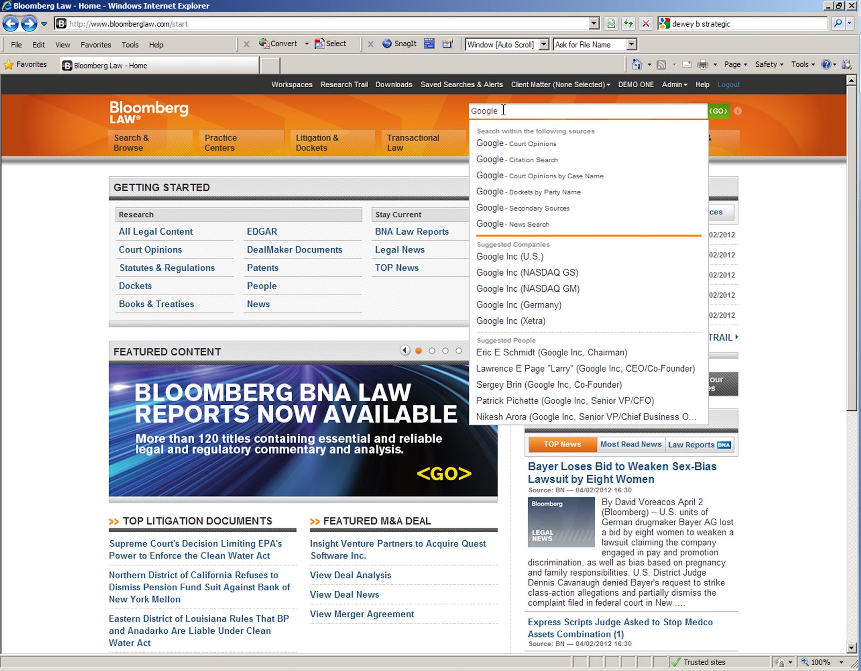Click the Print icon in the command bar
Image resolution: width=861 pixels, height=671 pixels.
click(703, 65)
